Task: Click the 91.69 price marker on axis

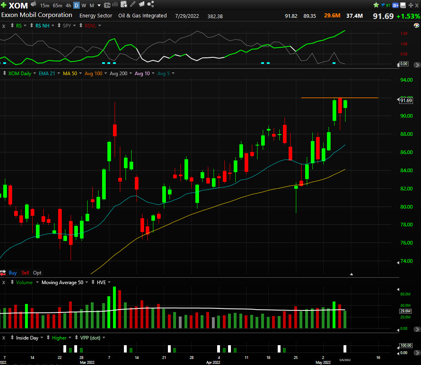Action: coord(406,101)
